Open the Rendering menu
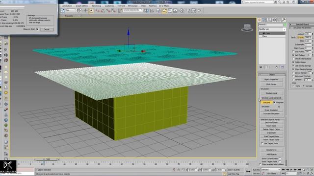The width and height of the screenshot is (314, 176). (x=96, y=6)
